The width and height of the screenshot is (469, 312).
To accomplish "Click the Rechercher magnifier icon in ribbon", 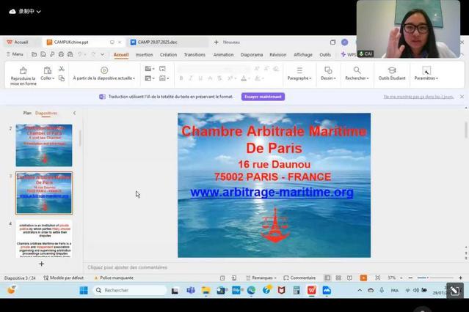I will [x=357, y=70].
